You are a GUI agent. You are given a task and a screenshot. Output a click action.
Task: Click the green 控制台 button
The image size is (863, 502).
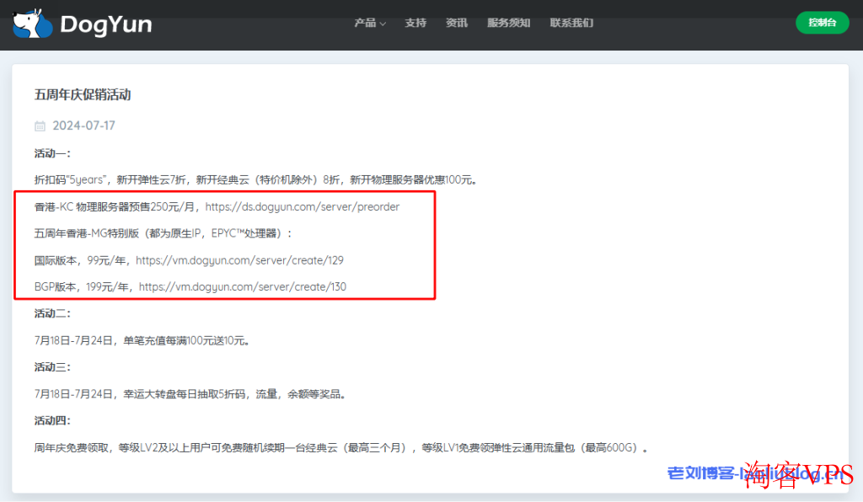[823, 23]
